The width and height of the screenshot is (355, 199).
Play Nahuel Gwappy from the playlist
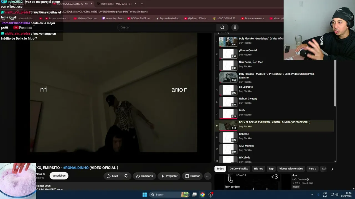274,102
